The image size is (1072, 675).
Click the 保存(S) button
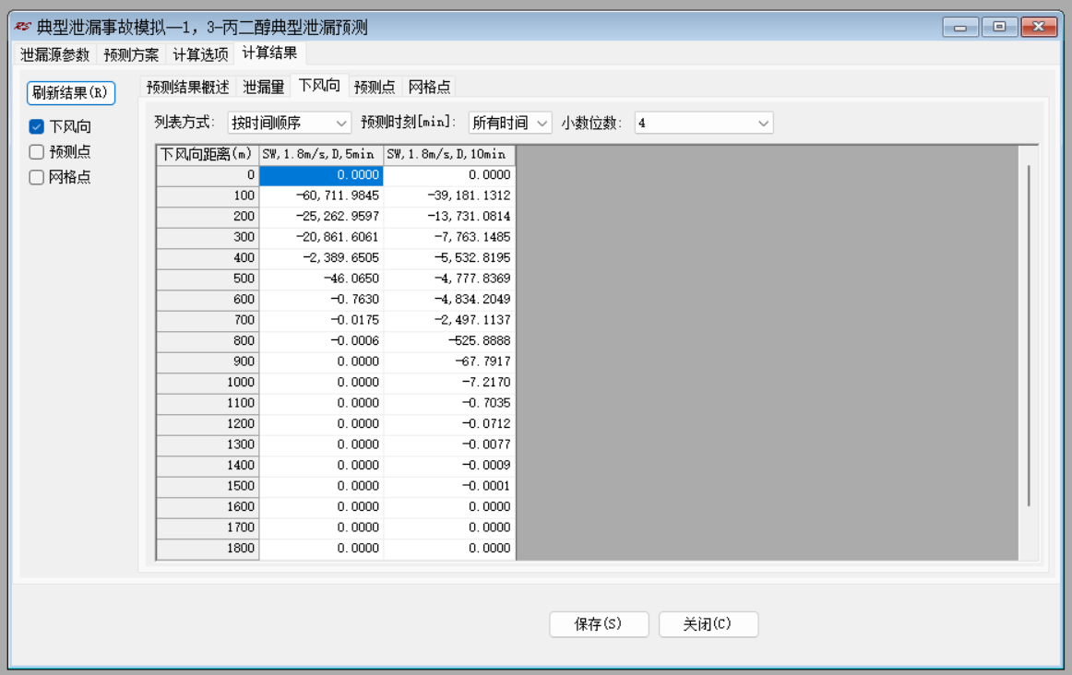(x=599, y=623)
